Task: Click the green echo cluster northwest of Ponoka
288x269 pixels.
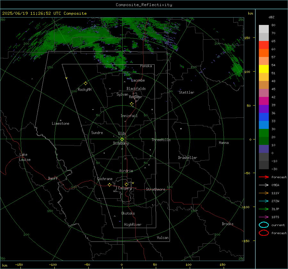Action: (x=112, y=60)
